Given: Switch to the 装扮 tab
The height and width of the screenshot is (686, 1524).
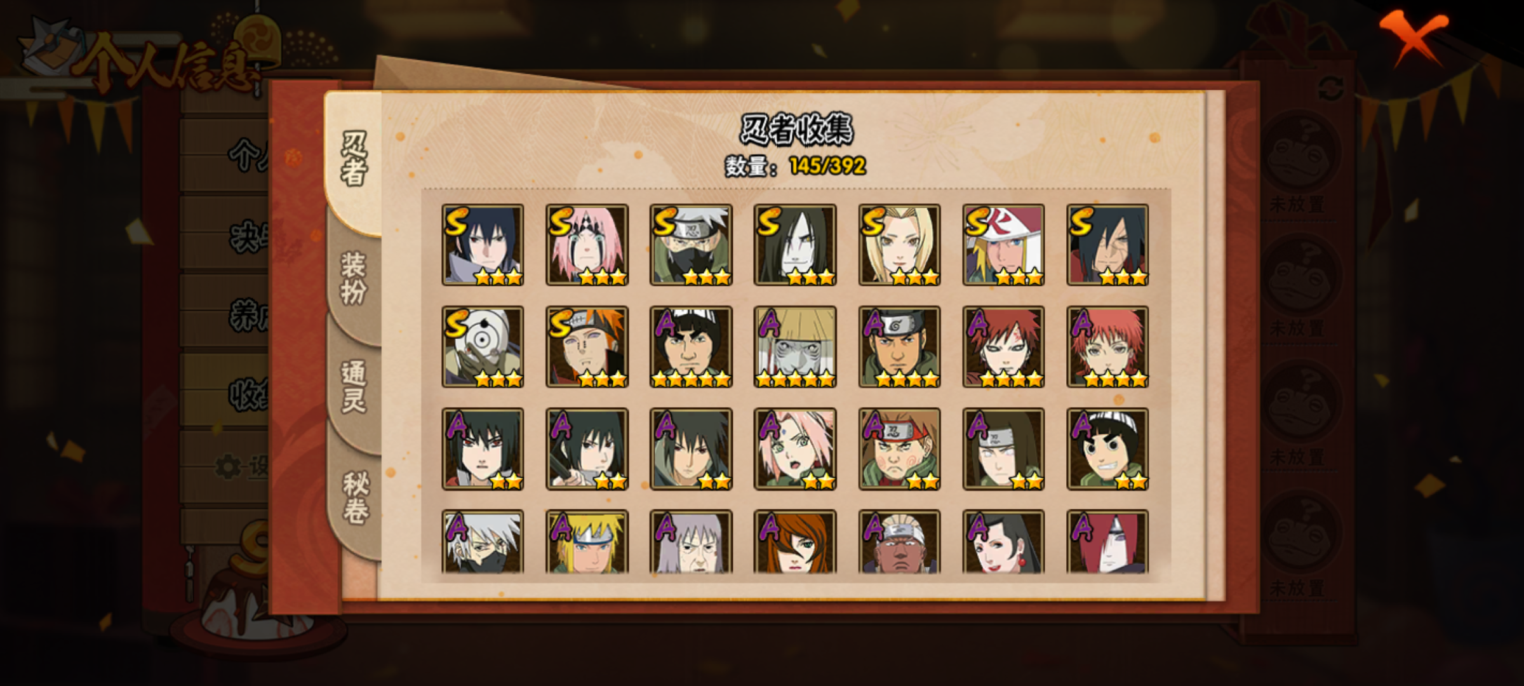Looking at the screenshot, I should tap(354, 278).
